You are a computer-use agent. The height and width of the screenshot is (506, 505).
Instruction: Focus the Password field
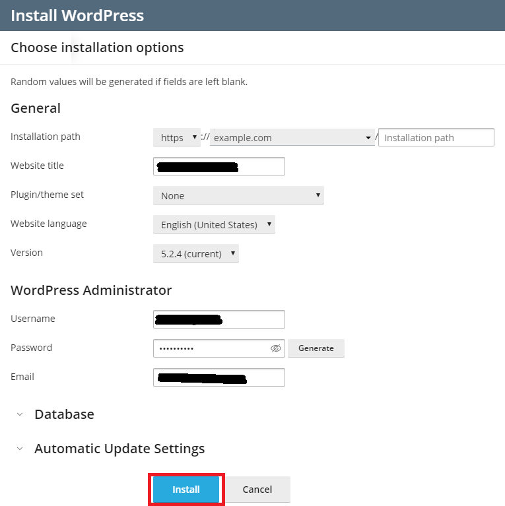point(219,348)
